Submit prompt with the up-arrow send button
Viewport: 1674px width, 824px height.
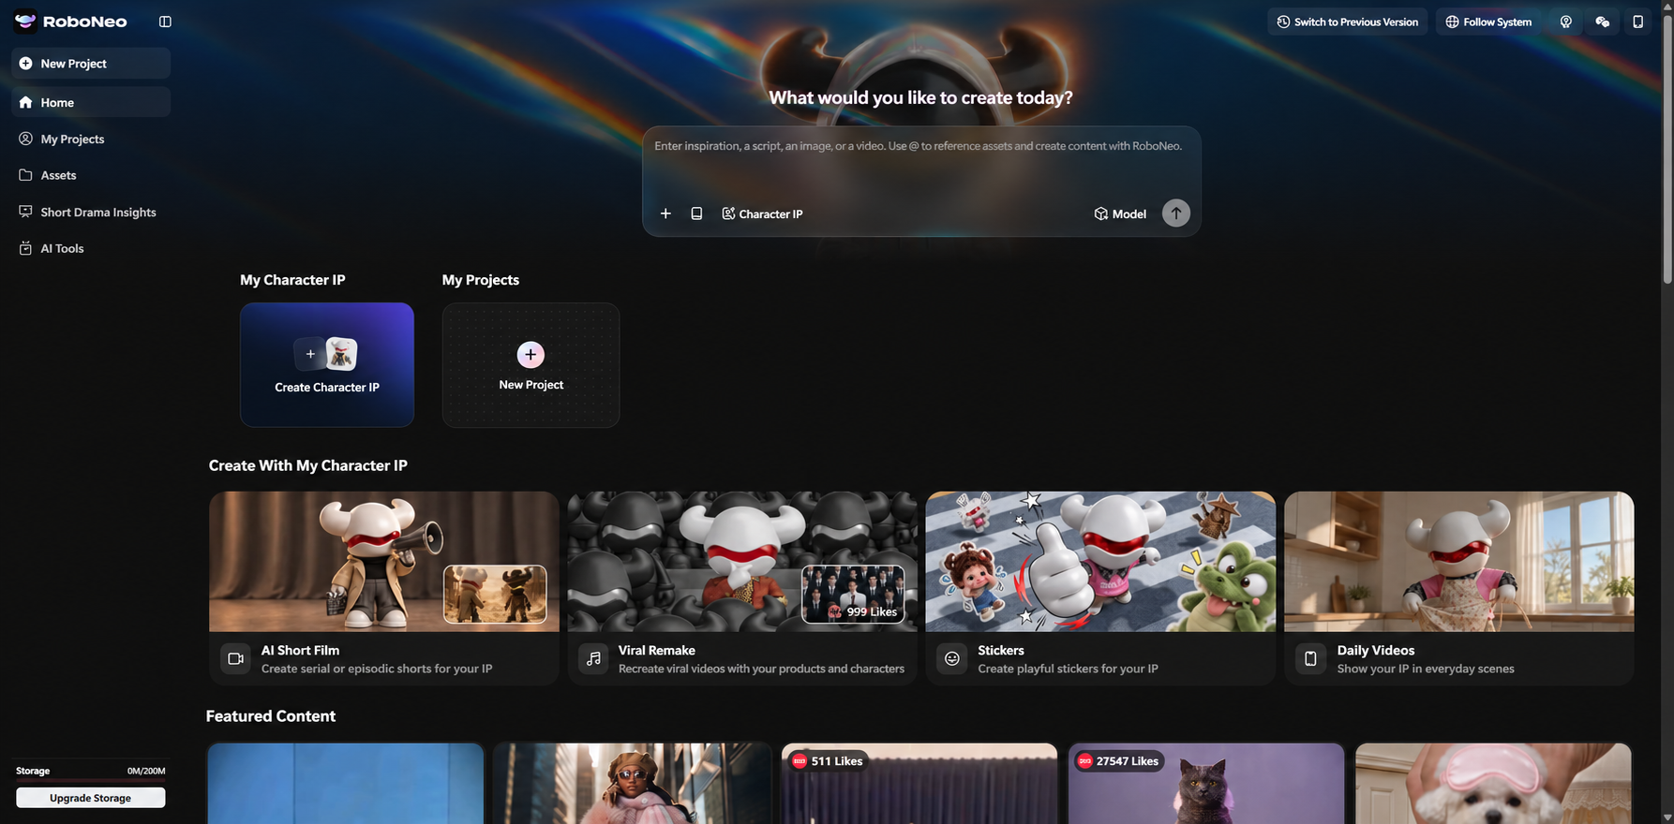click(1175, 213)
